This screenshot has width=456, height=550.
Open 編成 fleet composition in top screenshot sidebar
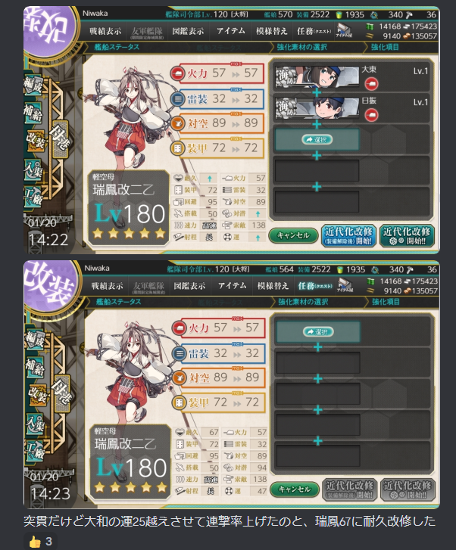click(33, 85)
